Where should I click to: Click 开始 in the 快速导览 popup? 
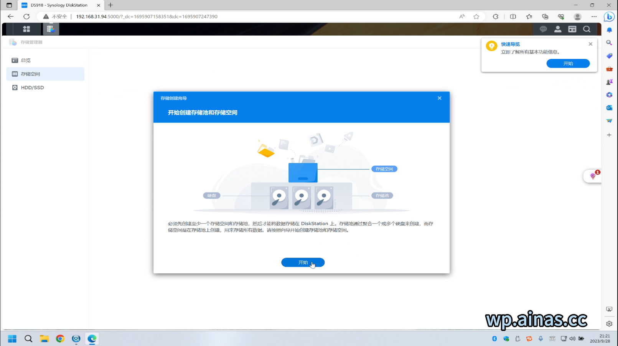click(568, 63)
